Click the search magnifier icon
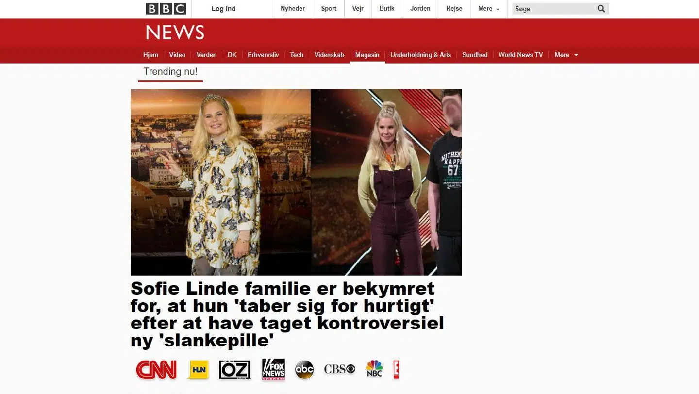Screen dimensions: 699x394 pos(601,9)
